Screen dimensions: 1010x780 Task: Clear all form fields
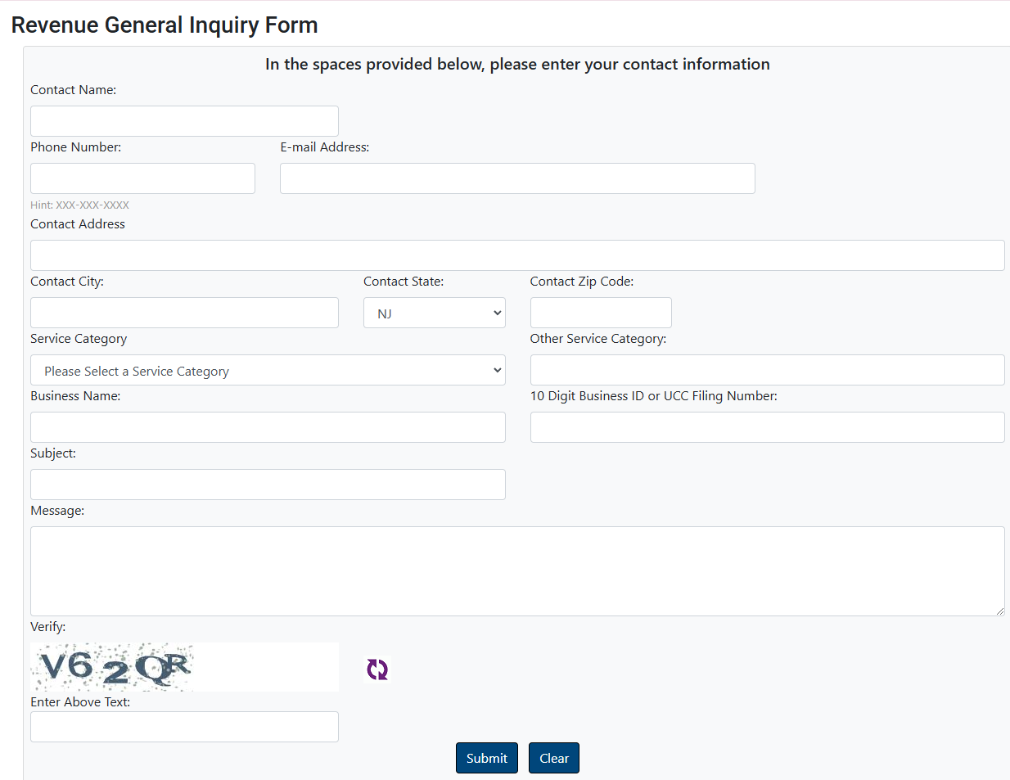[x=554, y=758]
